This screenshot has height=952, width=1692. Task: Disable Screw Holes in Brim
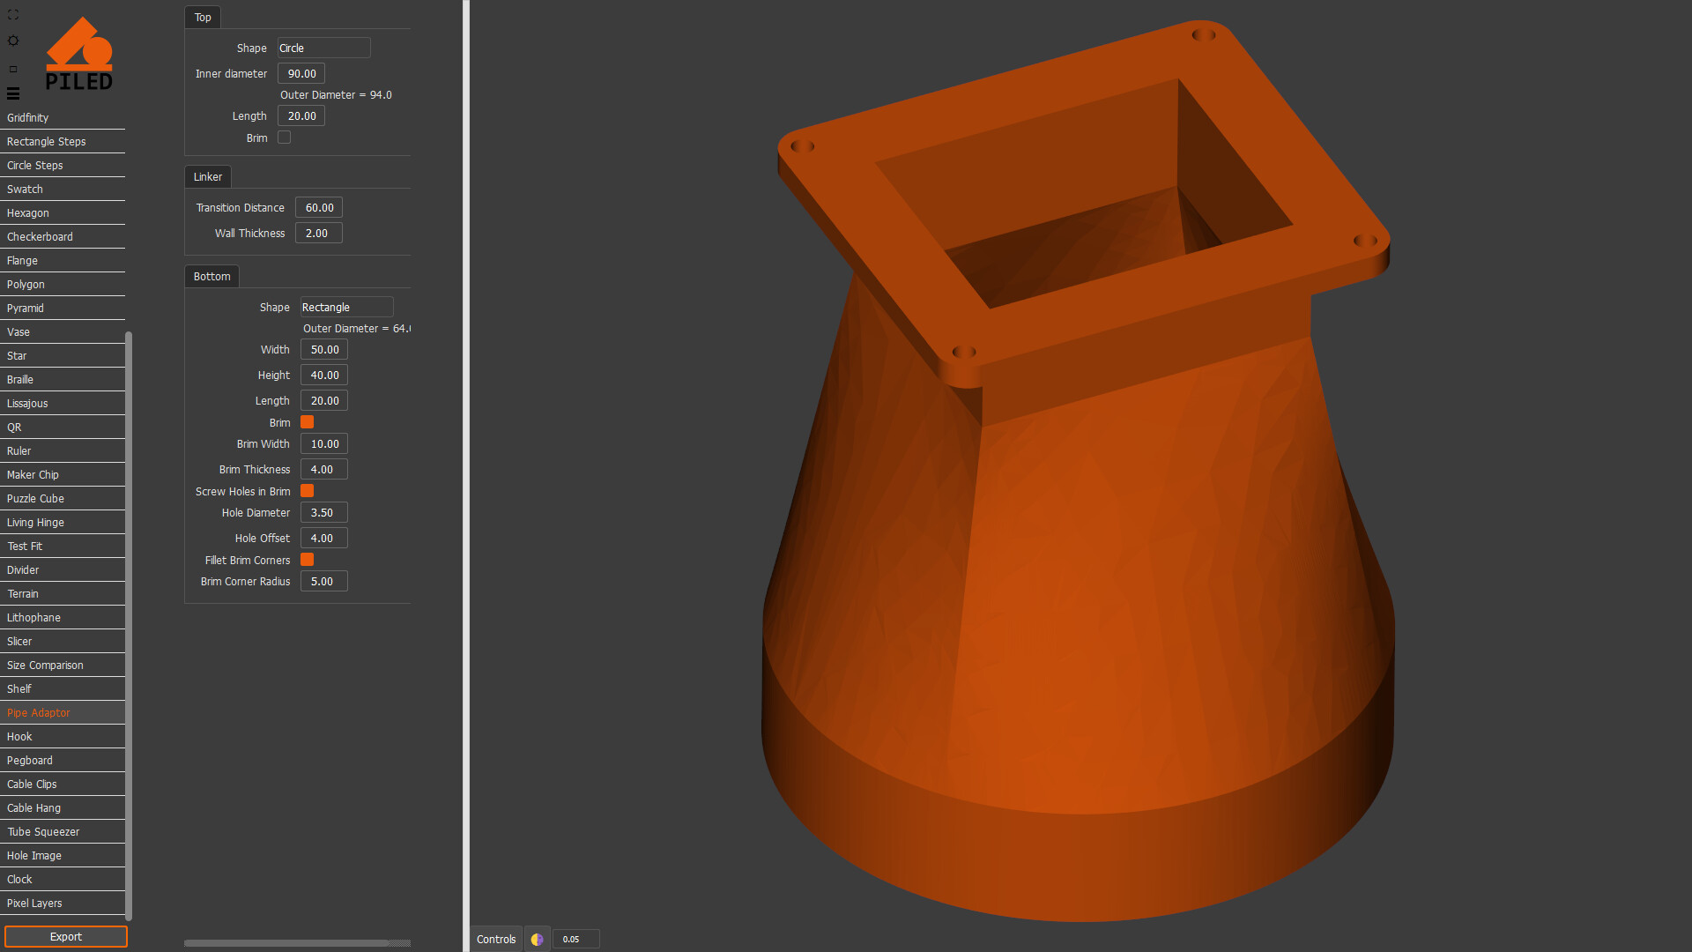click(307, 490)
